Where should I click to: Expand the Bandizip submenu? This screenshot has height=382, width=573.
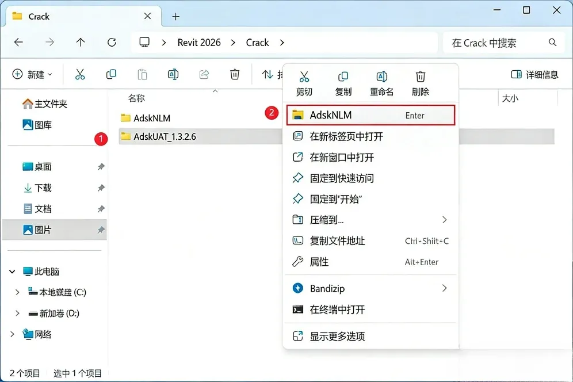pyautogui.click(x=371, y=288)
